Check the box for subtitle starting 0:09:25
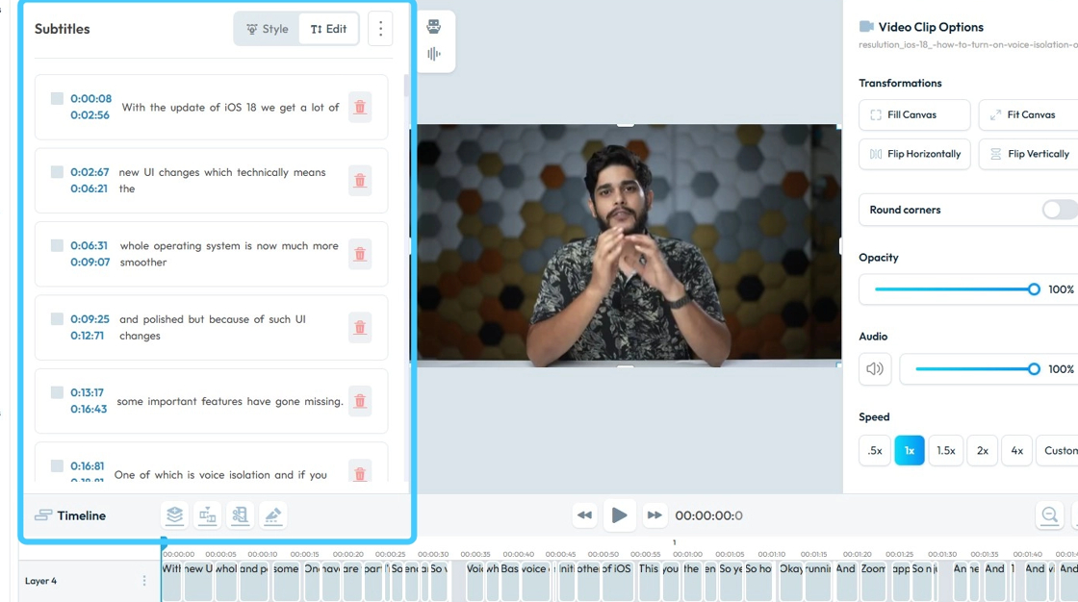 (57, 319)
